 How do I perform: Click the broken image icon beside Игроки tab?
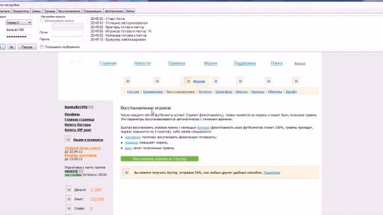(189, 81)
